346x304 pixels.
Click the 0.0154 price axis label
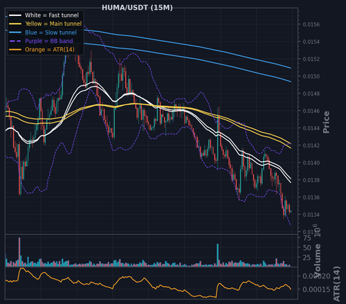311,42
